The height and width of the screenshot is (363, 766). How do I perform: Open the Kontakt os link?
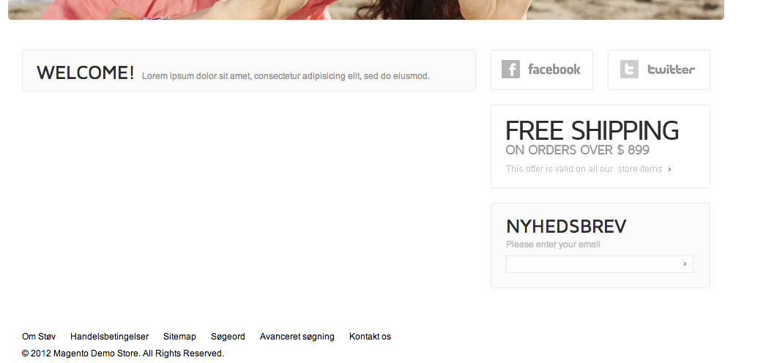coord(370,337)
